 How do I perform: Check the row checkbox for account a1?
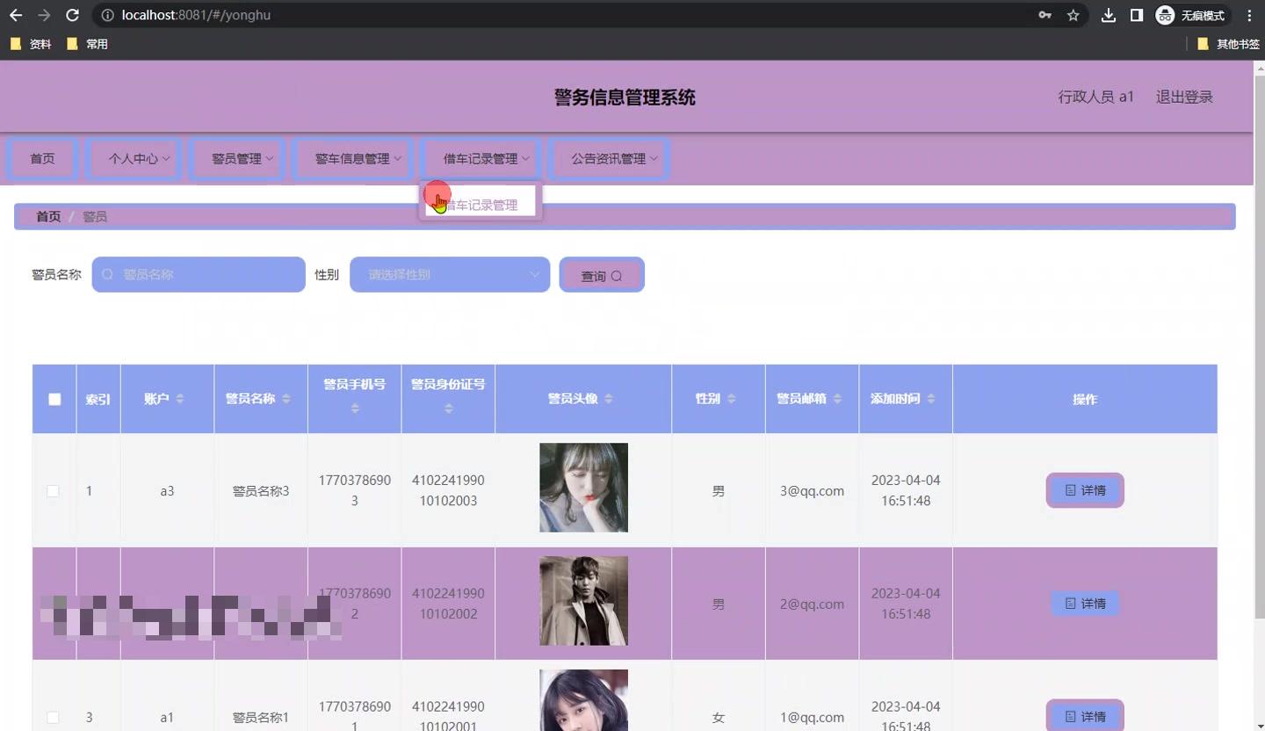(x=53, y=718)
